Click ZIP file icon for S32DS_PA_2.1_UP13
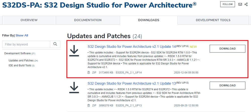 [x=89, y=105]
